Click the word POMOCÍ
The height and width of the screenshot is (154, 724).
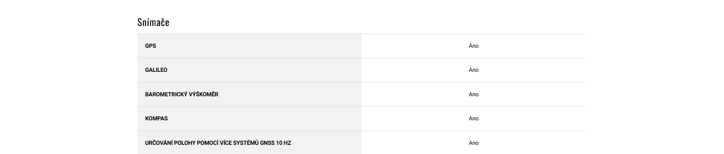tap(207, 143)
